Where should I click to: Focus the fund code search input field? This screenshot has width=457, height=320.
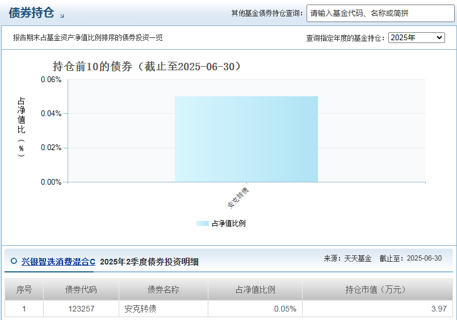(380, 13)
